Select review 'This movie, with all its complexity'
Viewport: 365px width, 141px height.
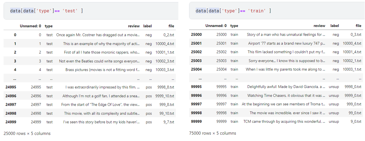[102, 113]
